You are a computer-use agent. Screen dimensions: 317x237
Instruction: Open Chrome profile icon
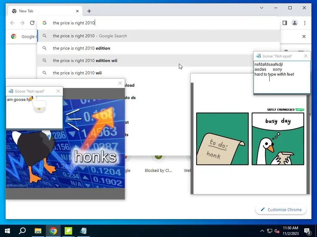coord(295,23)
